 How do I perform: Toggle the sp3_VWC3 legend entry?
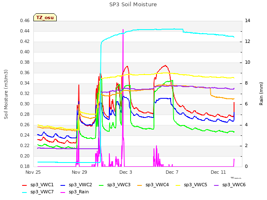[x=115, y=185]
